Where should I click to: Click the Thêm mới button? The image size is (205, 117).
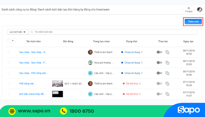(x=193, y=22)
